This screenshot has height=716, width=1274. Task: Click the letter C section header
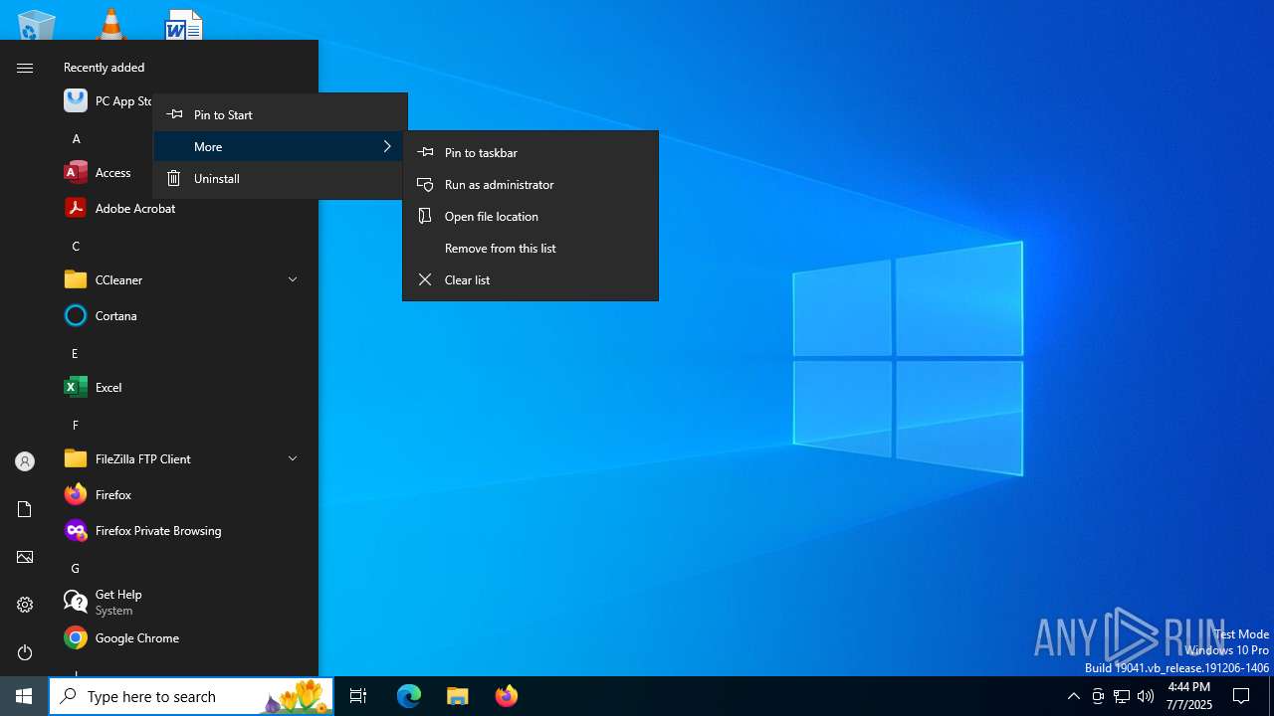[x=76, y=246]
